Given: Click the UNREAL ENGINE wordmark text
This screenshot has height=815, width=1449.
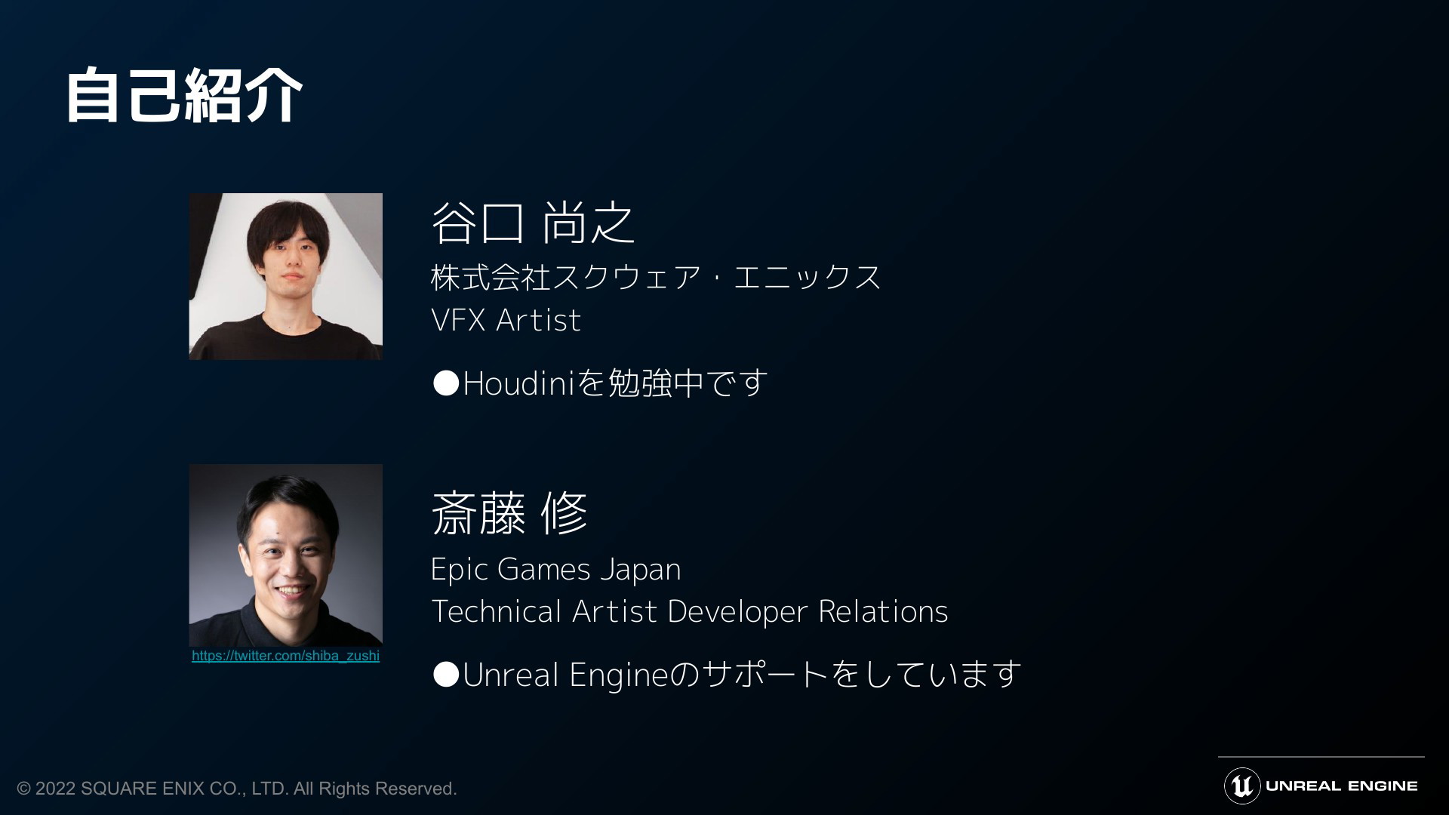Looking at the screenshot, I should point(1342,786).
